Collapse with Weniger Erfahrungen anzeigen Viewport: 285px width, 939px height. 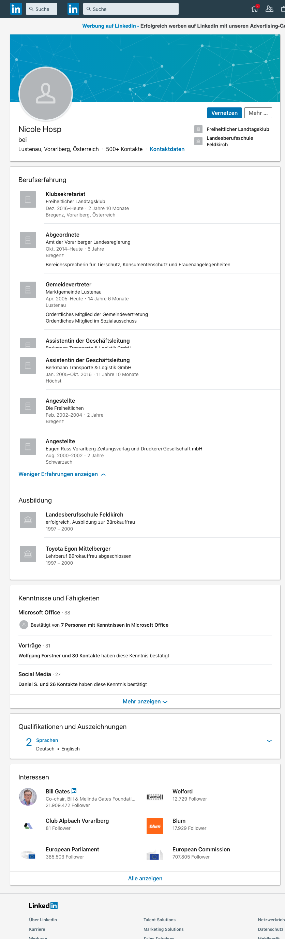[62, 474]
